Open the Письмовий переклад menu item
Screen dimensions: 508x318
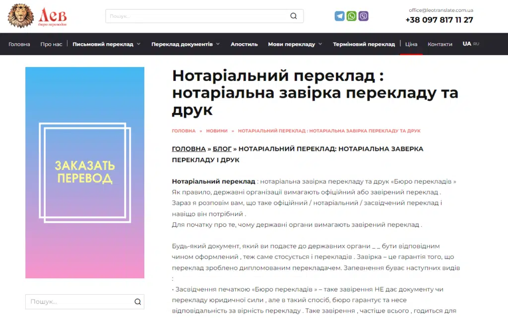pos(103,44)
